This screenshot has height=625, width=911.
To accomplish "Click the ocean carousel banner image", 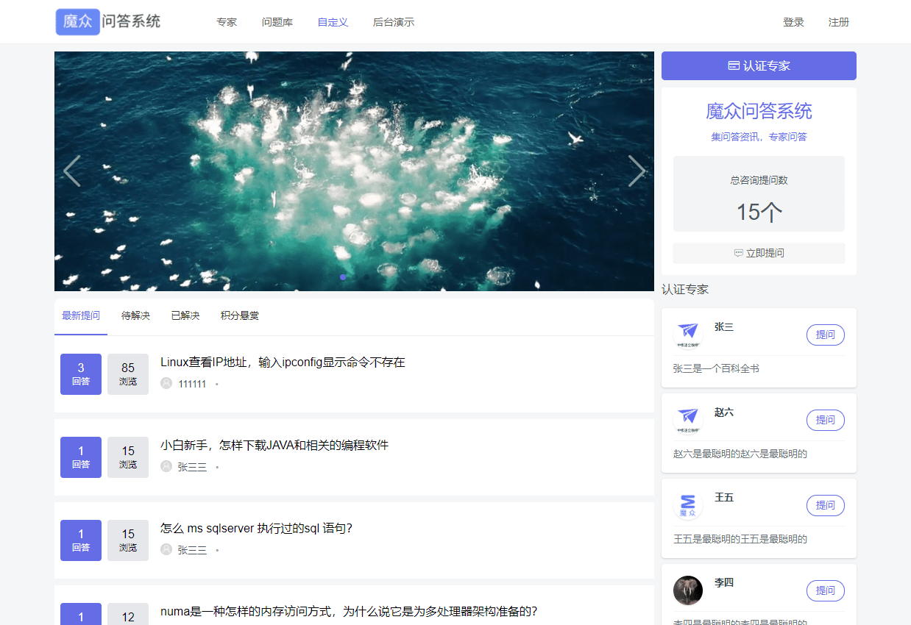I will coord(354,171).
